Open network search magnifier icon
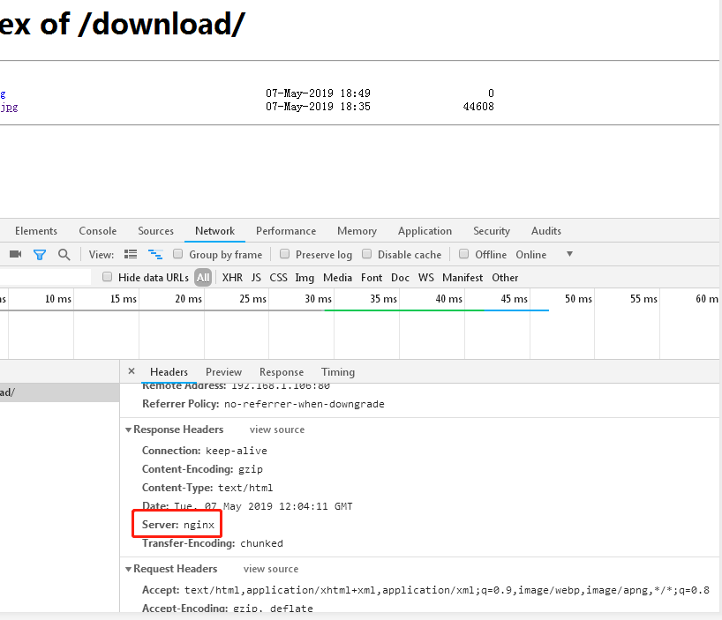 pos(64,255)
